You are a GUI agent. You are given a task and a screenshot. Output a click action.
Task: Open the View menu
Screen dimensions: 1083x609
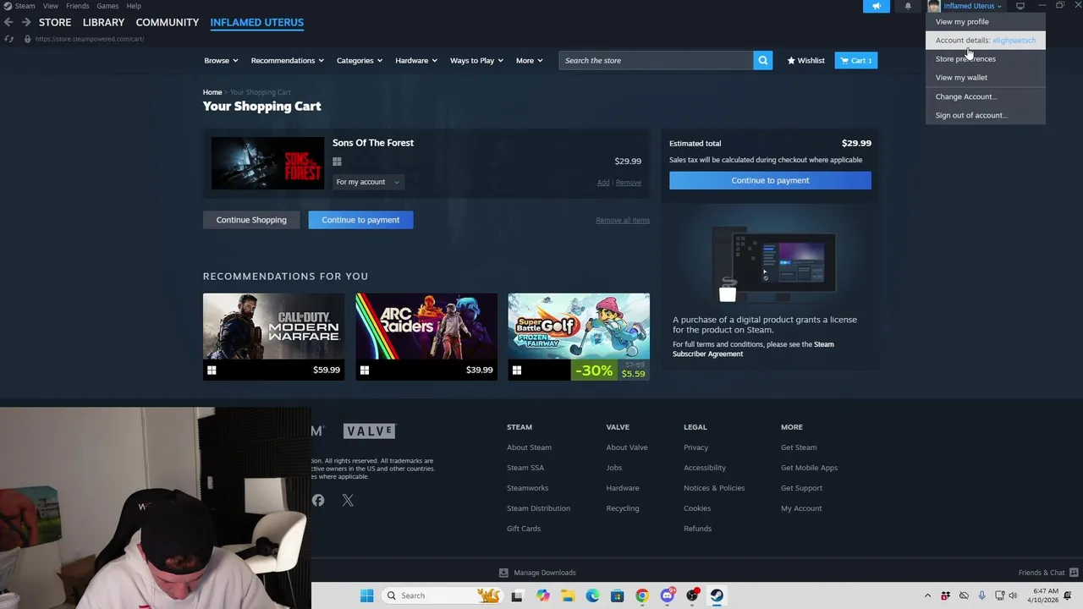pyautogui.click(x=51, y=6)
